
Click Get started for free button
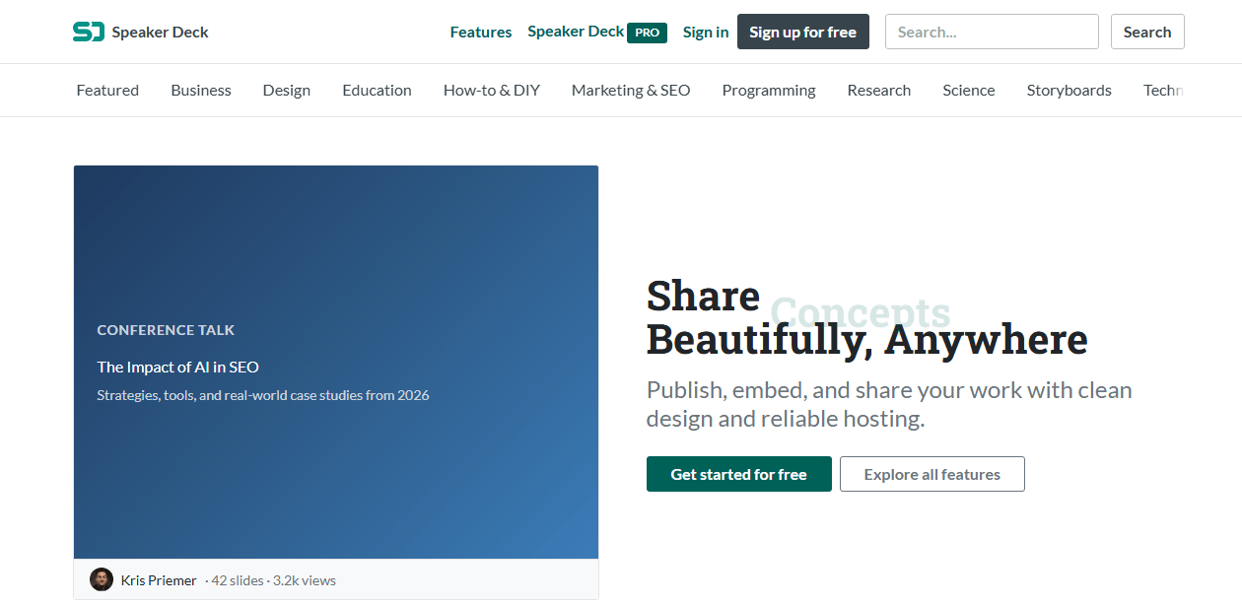coord(739,474)
